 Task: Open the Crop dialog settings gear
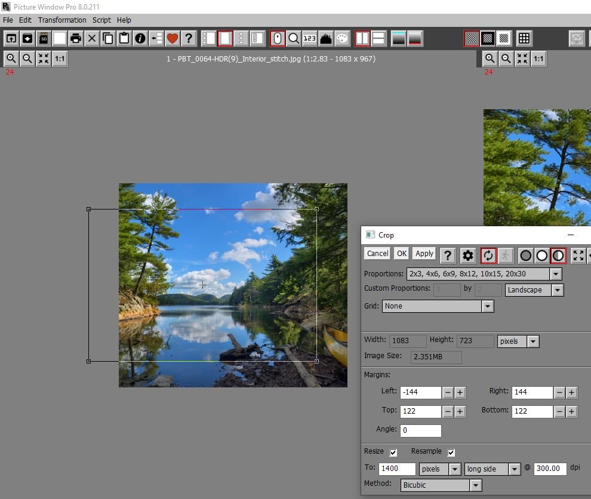coord(467,255)
